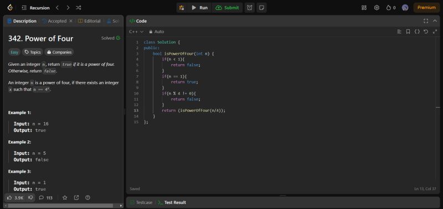Open settings gear icon
The image size is (443, 209).
point(377,8)
